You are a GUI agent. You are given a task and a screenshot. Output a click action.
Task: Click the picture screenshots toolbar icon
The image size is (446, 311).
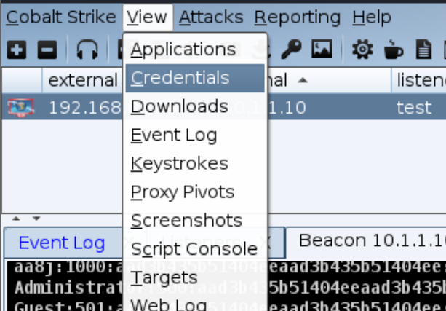point(322,49)
